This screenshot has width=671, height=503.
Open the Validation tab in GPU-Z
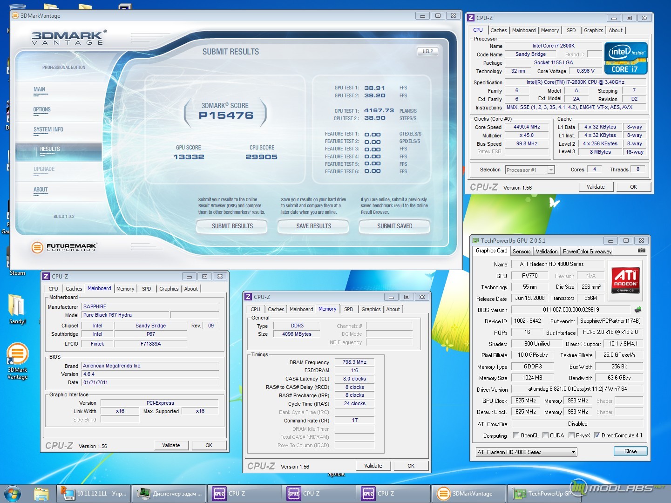[547, 251]
